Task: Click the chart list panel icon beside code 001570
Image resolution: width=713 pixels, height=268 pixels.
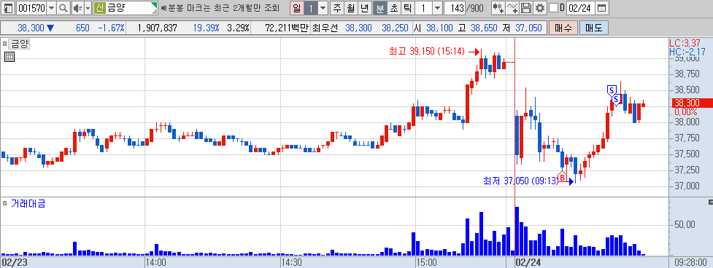Action: (8, 8)
